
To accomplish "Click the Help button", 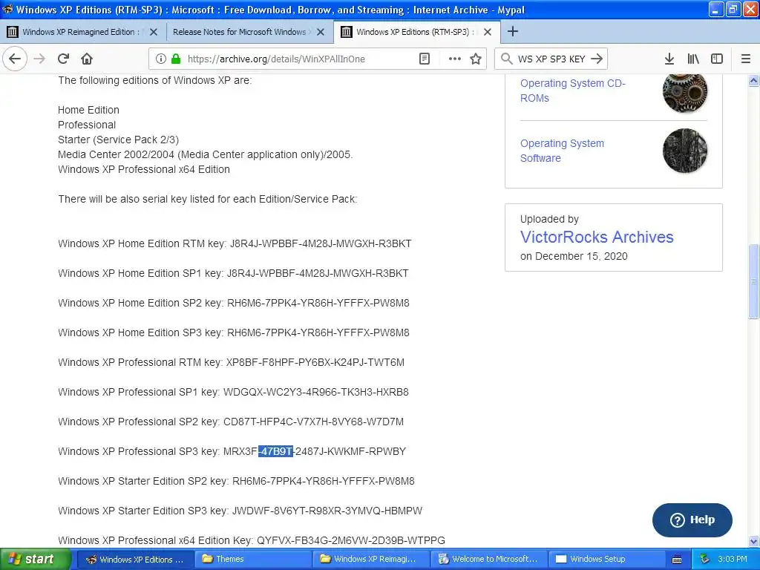I will pos(692,520).
